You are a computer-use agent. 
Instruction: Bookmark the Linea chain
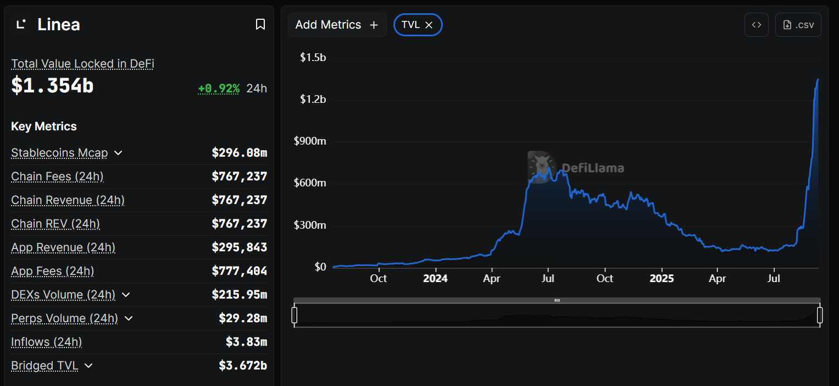(x=260, y=24)
